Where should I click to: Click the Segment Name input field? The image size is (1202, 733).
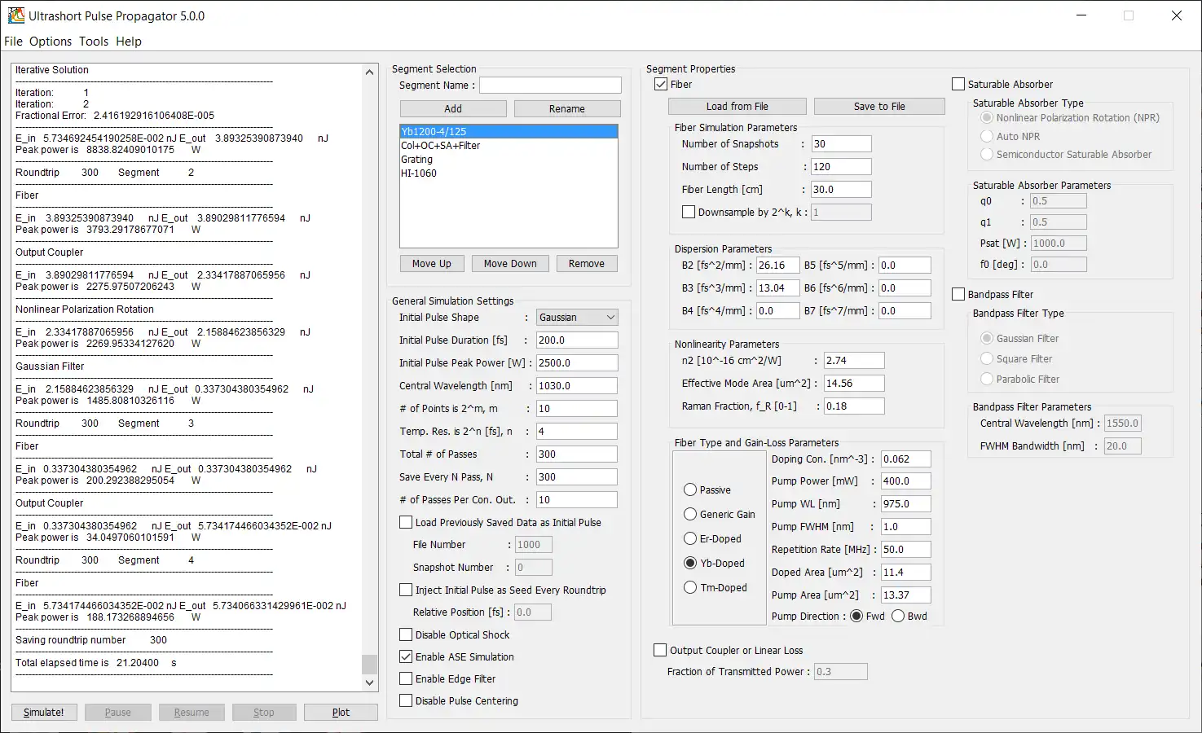(550, 86)
